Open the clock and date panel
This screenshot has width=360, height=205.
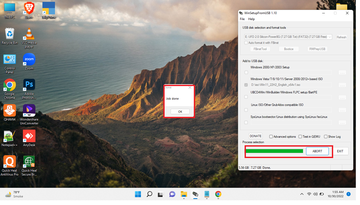pyautogui.click(x=336, y=194)
